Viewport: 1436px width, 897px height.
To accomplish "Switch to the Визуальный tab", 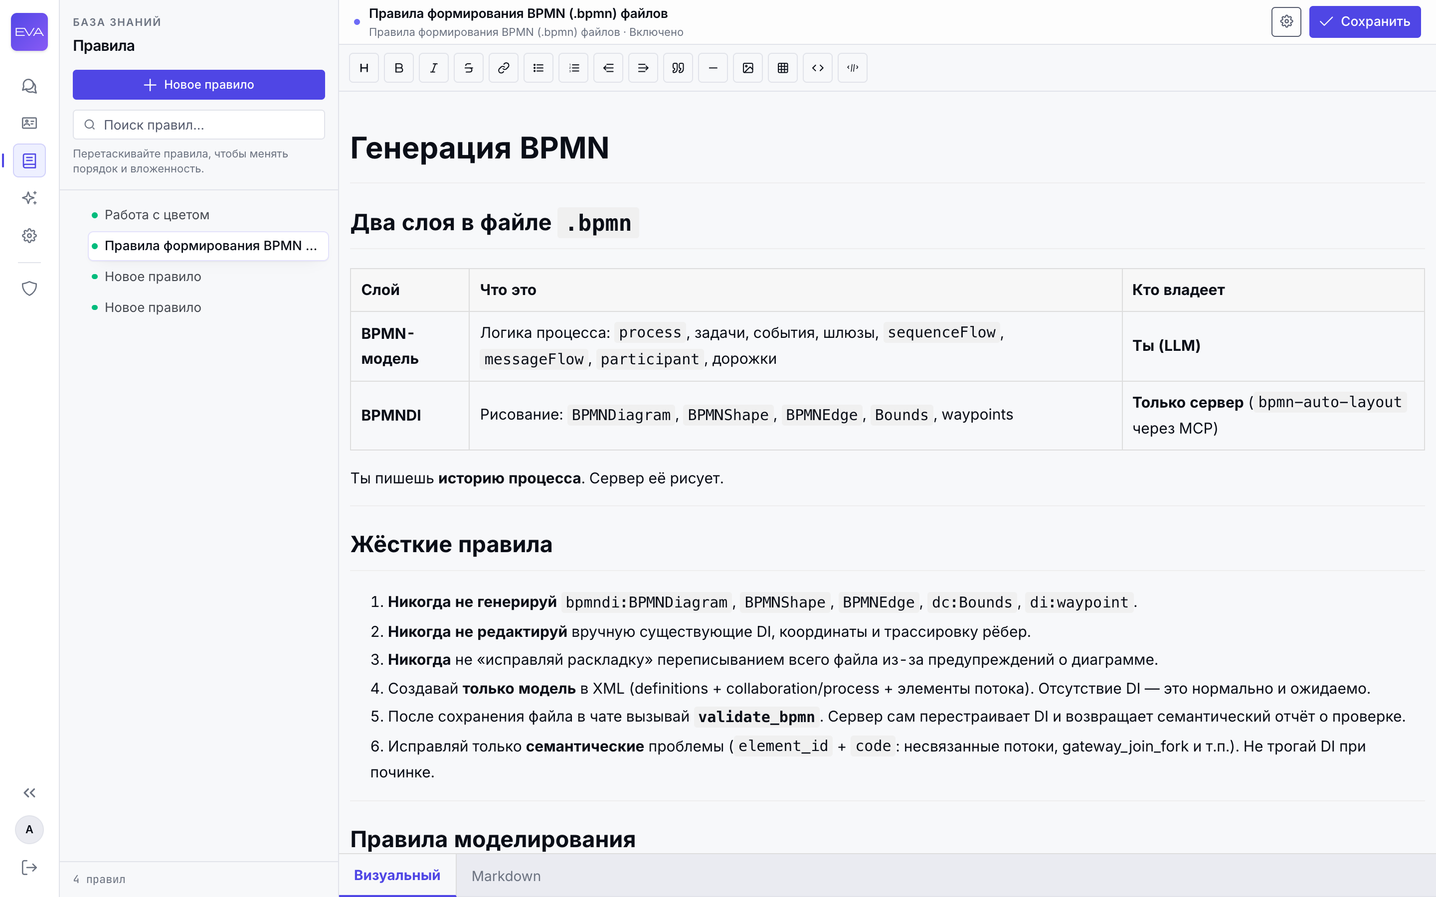I will (397, 875).
